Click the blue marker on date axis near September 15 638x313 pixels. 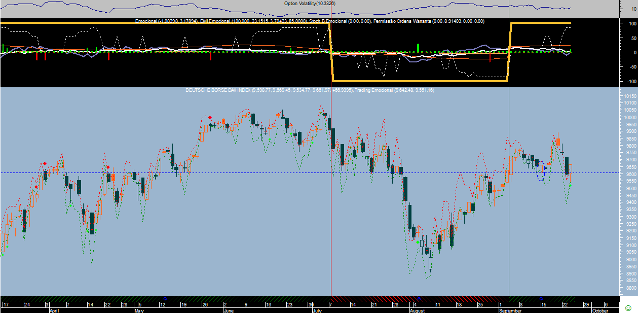(x=541, y=298)
